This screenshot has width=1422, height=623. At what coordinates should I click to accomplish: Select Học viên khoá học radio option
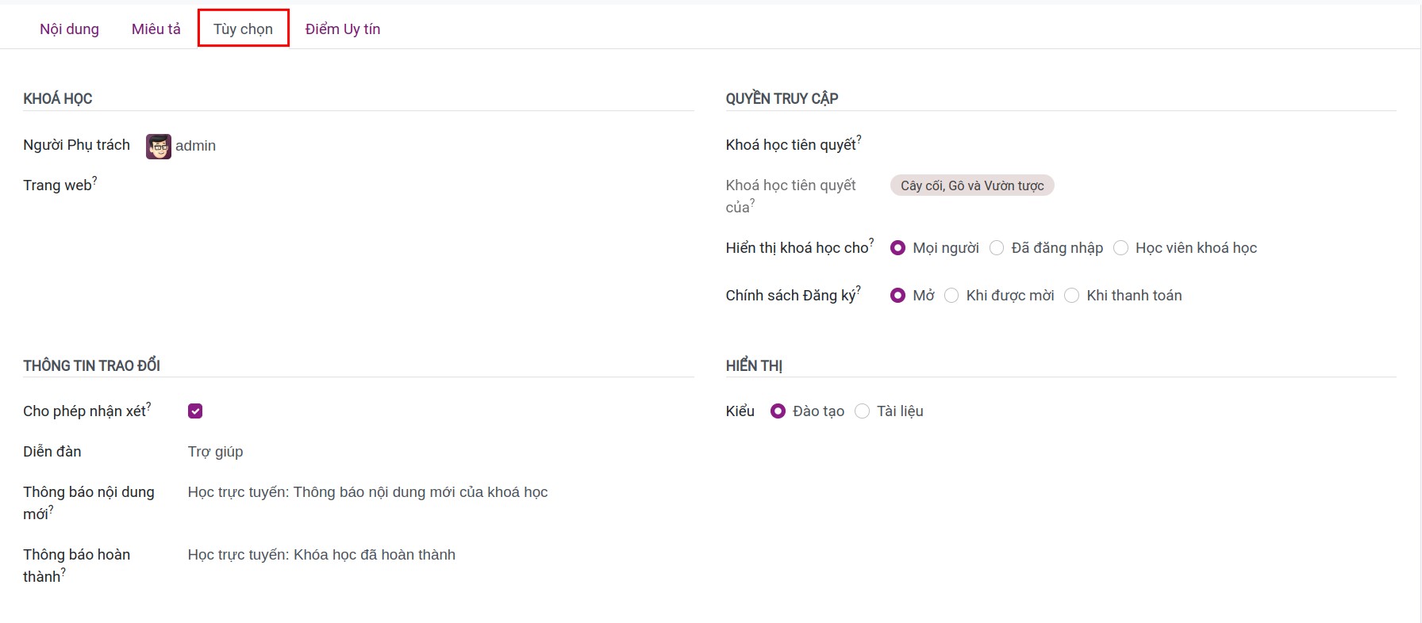pos(1120,248)
